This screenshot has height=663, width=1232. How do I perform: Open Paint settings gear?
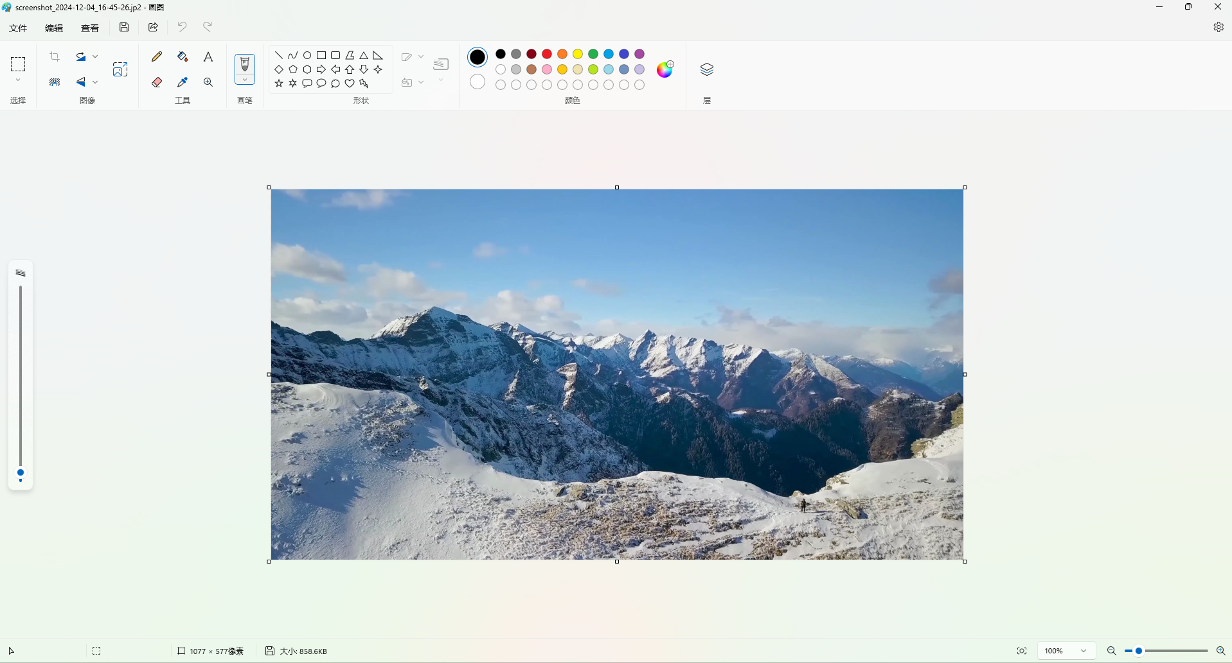coord(1219,27)
